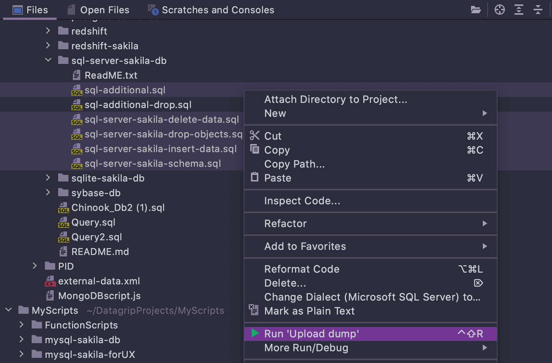The height and width of the screenshot is (363, 552).
Task: Switch to the Files tab
Action: click(30, 10)
